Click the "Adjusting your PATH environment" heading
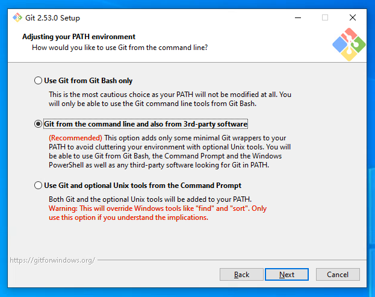The width and height of the screenshot is (375, 297). point(79,37)
